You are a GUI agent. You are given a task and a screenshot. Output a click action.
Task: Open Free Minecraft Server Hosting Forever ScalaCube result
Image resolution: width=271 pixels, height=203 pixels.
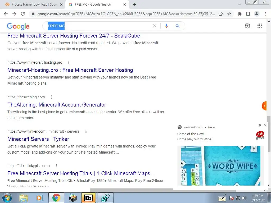point(74,36)
